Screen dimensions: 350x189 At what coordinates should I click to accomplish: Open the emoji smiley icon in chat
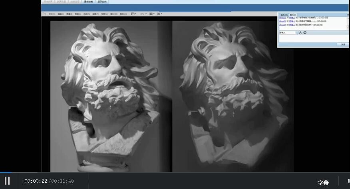305,33
